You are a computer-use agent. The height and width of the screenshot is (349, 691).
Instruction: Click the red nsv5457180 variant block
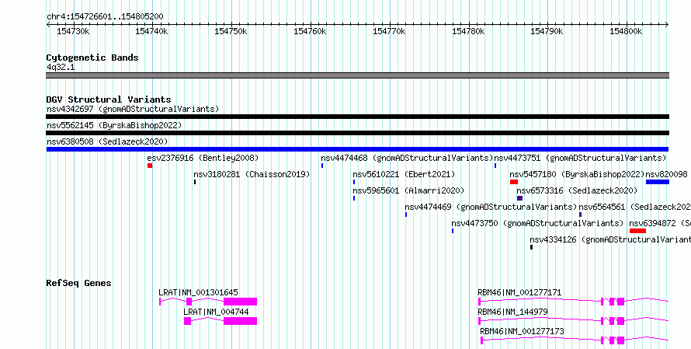tap(514, 182)
